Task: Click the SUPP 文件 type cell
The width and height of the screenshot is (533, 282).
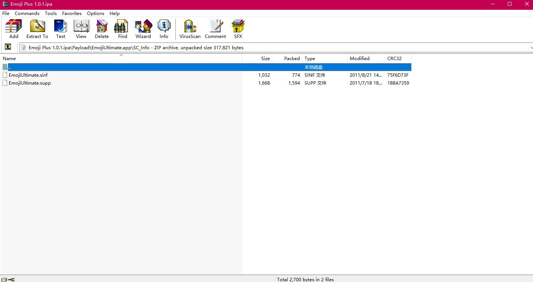Action: [315, 83]
